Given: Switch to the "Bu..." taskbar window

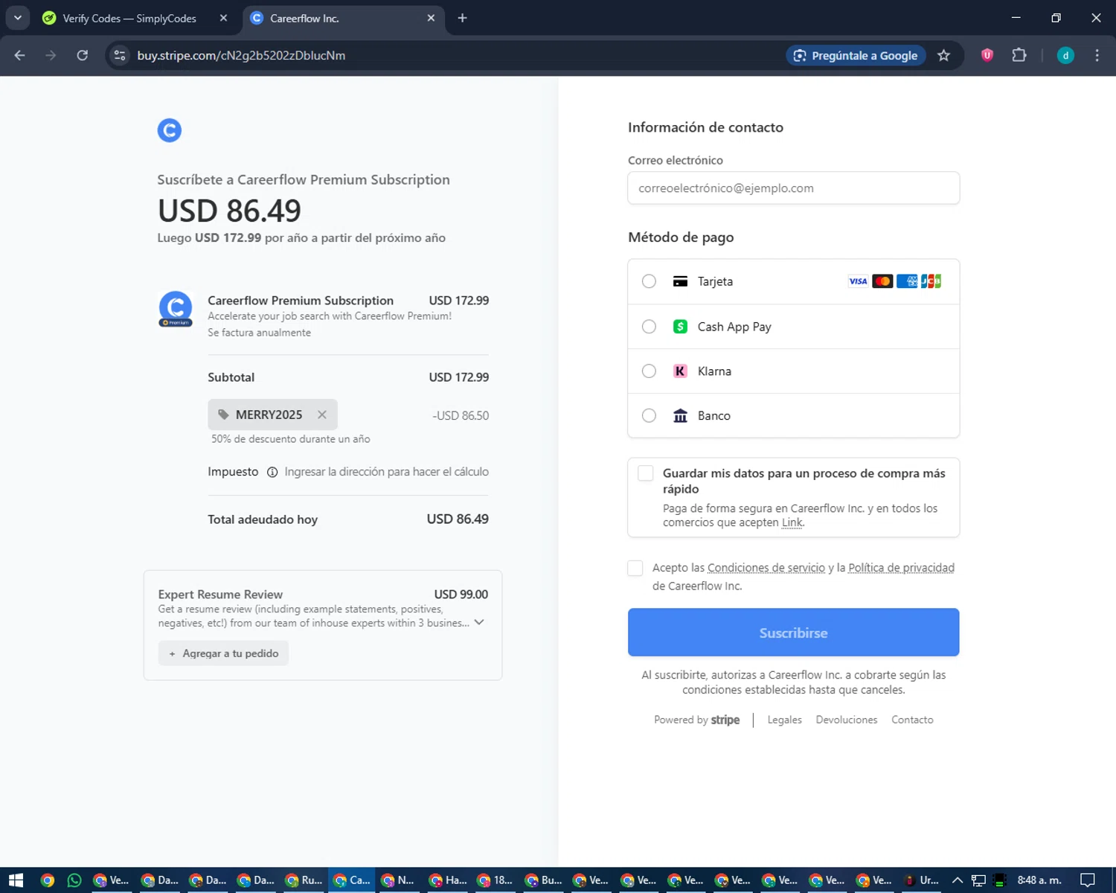Looking at the screenshot, I should pyautogui.click(x=543, y=880).
